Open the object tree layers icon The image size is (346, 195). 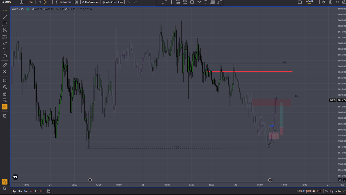click(x=5, y=188)
